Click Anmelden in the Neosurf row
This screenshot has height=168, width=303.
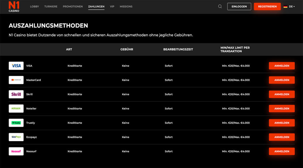282,151
